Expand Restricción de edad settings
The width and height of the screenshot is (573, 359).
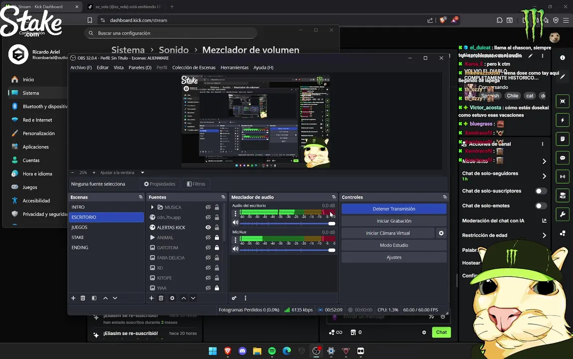544,235
